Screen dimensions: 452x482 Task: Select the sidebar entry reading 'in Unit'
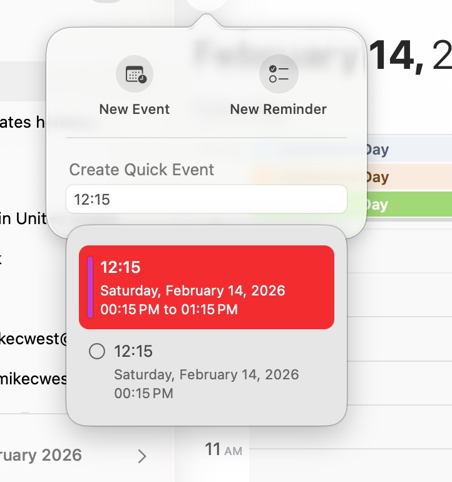point(24,218)
